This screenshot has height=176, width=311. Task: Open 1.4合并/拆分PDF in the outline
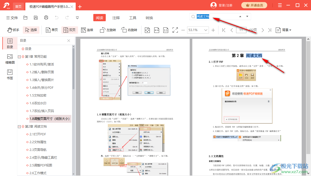(41, 87)
